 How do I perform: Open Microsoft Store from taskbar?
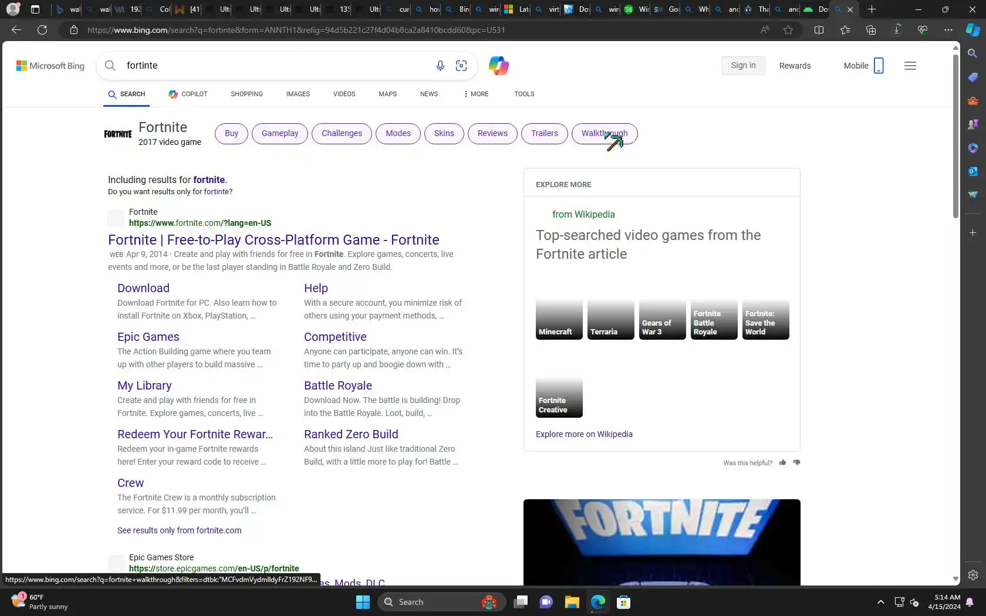pos(624,602)
